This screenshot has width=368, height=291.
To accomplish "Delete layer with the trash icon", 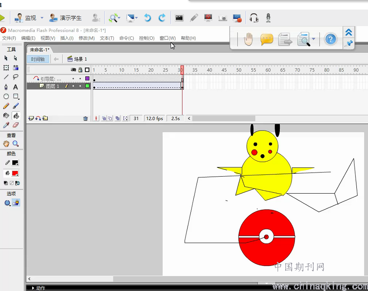I will pos(85,119).
